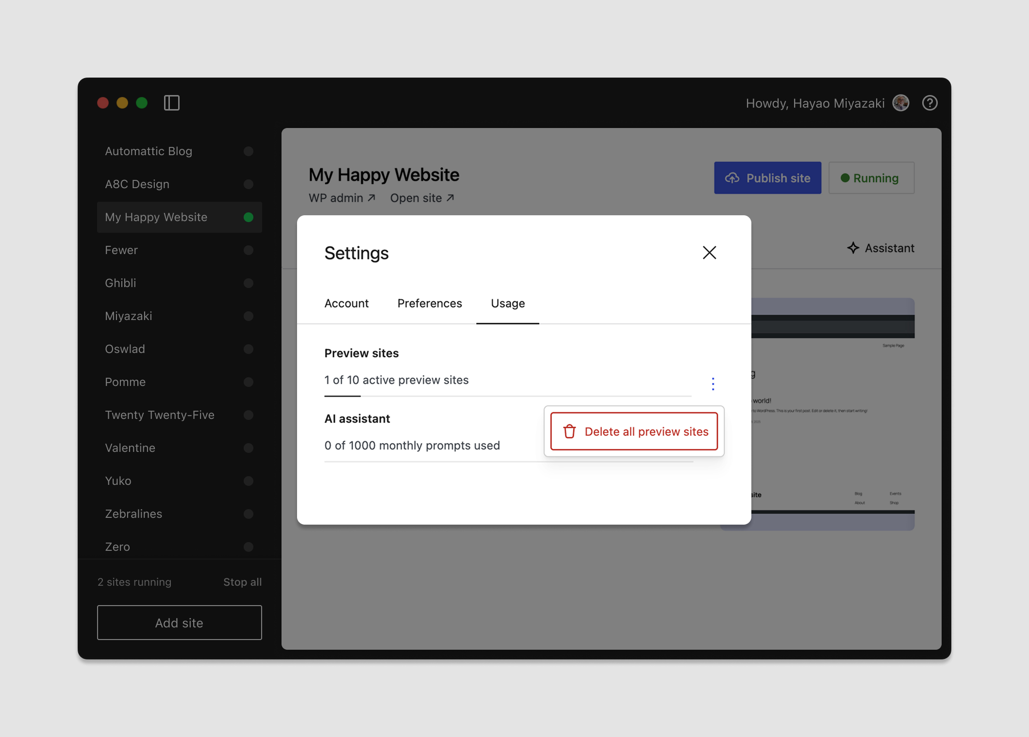This screenshot has height=737, width=1029.
Task: Select Automattic Blog in the sidebar
Action: pos(180,151)
